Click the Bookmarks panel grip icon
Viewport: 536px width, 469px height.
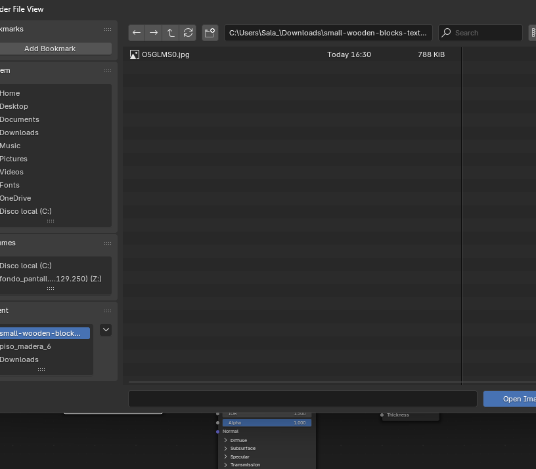tap(108, 30)
